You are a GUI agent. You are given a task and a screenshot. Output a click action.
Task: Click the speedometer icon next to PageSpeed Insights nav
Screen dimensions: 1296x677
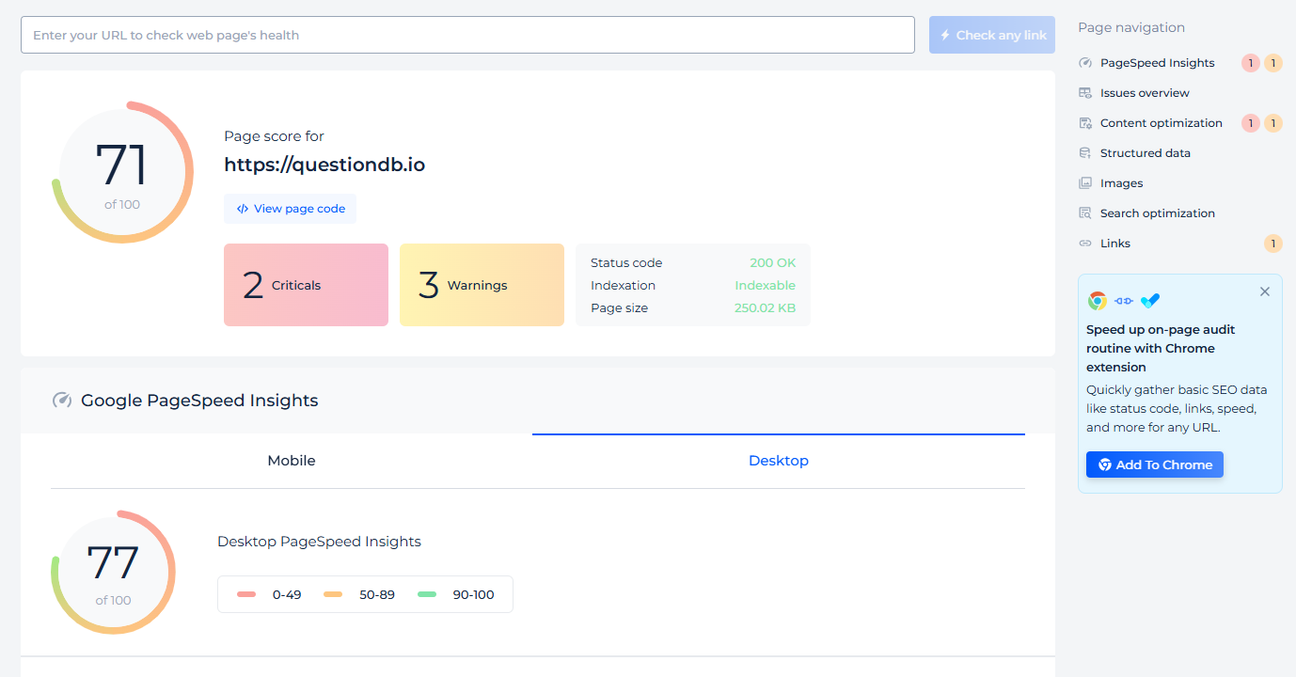[1084, 63]
